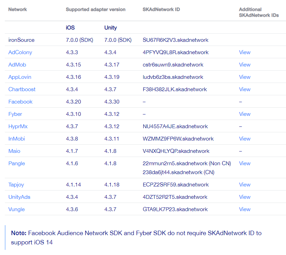This screenshot has height=255, width=286.
Task: View additional SKAdNetwork IDs for AdMob
Action: [x=245, y=65]
